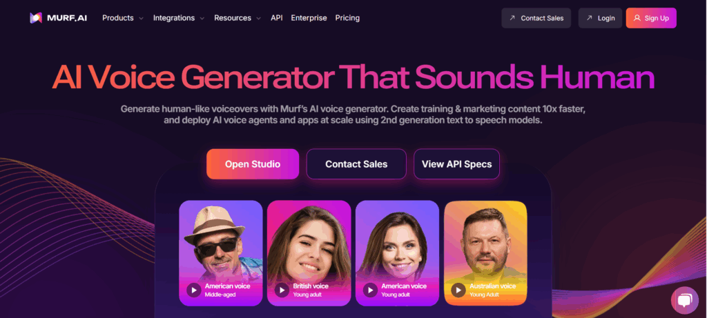Navigate to the Pricing page

pyautogui.click(x=347, y=18)
